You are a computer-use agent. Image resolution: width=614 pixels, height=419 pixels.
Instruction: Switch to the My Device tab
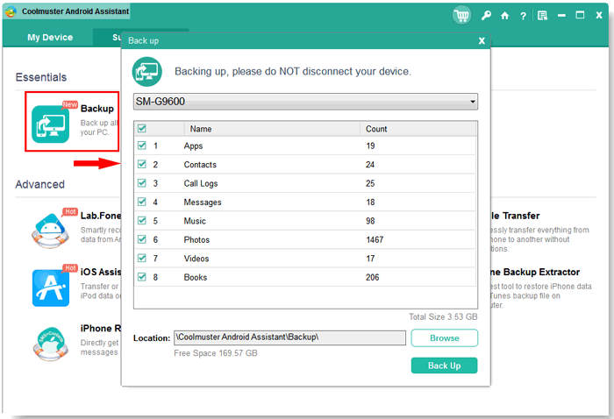(50, 38)
